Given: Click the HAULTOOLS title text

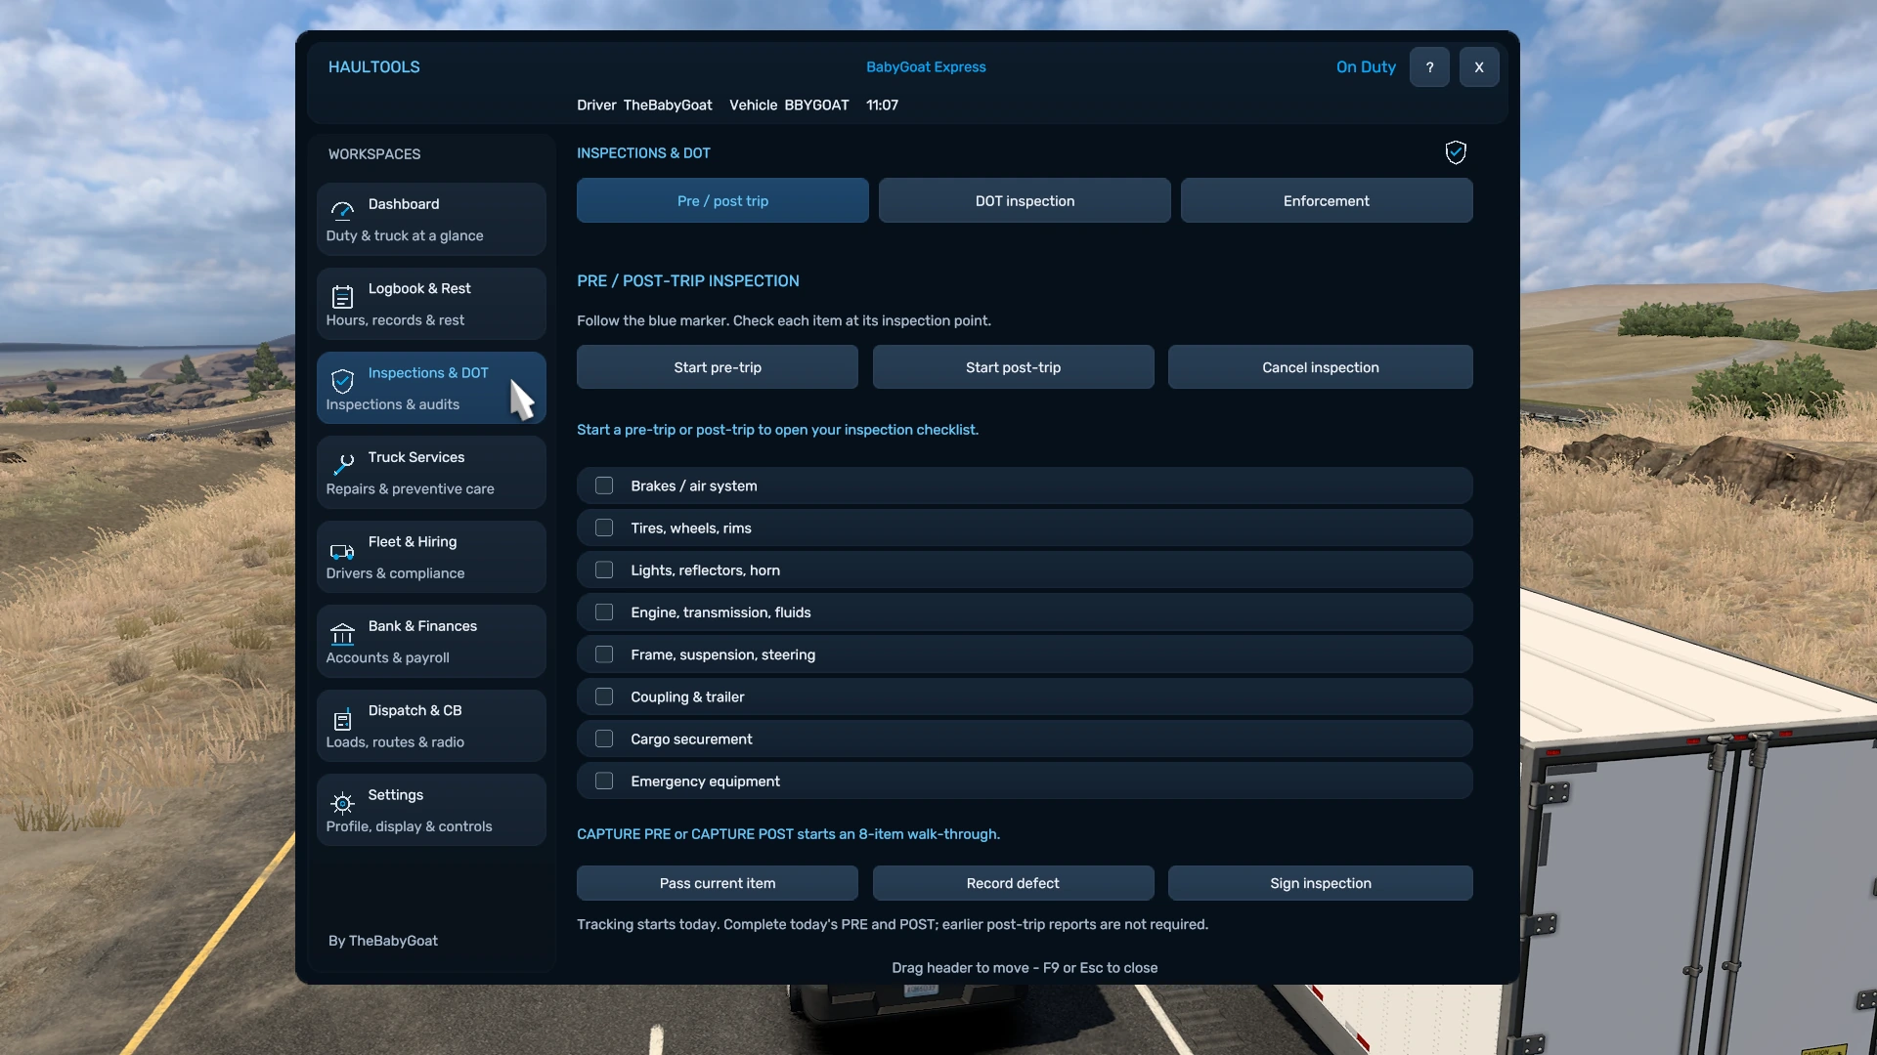Looking at the screenshot, I should click(x=374, y=67).
